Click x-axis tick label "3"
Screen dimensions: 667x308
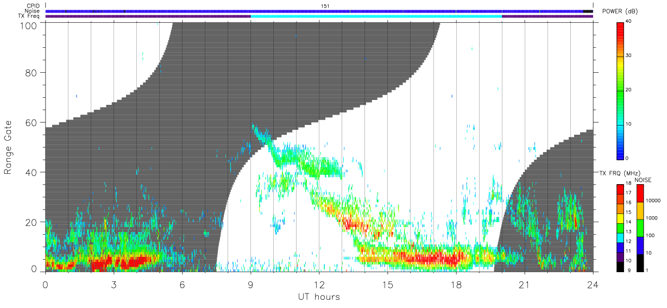coord(114,285)
